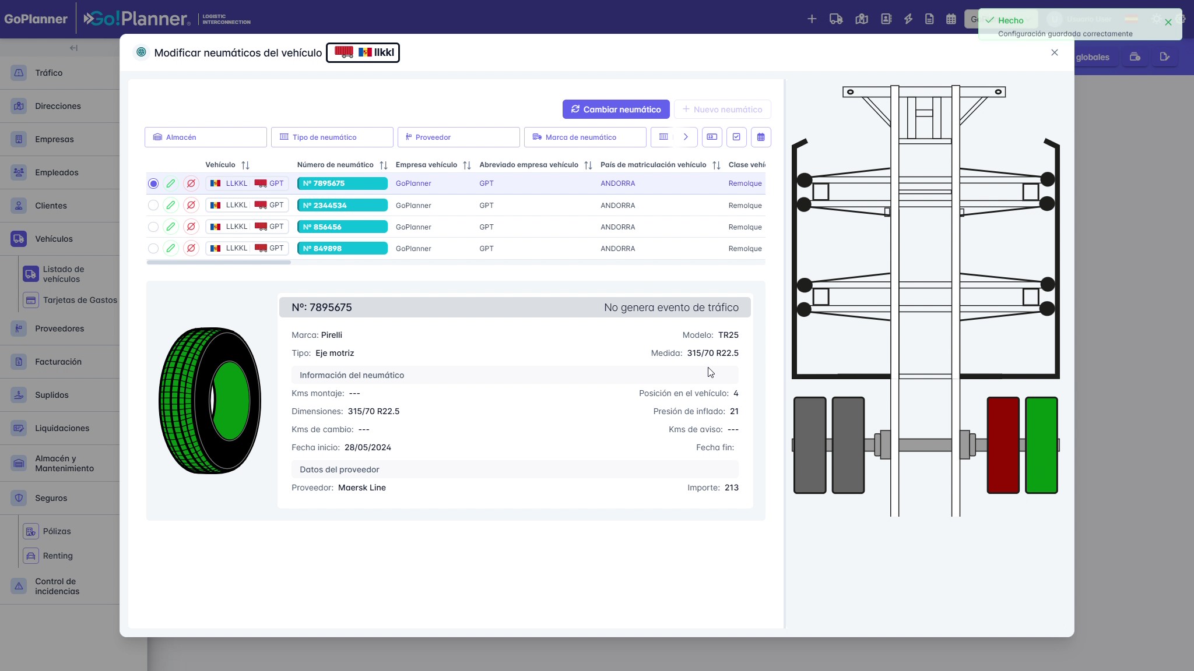
Task: Click the red remove icon for tire 856456
Action: point(191,227)
